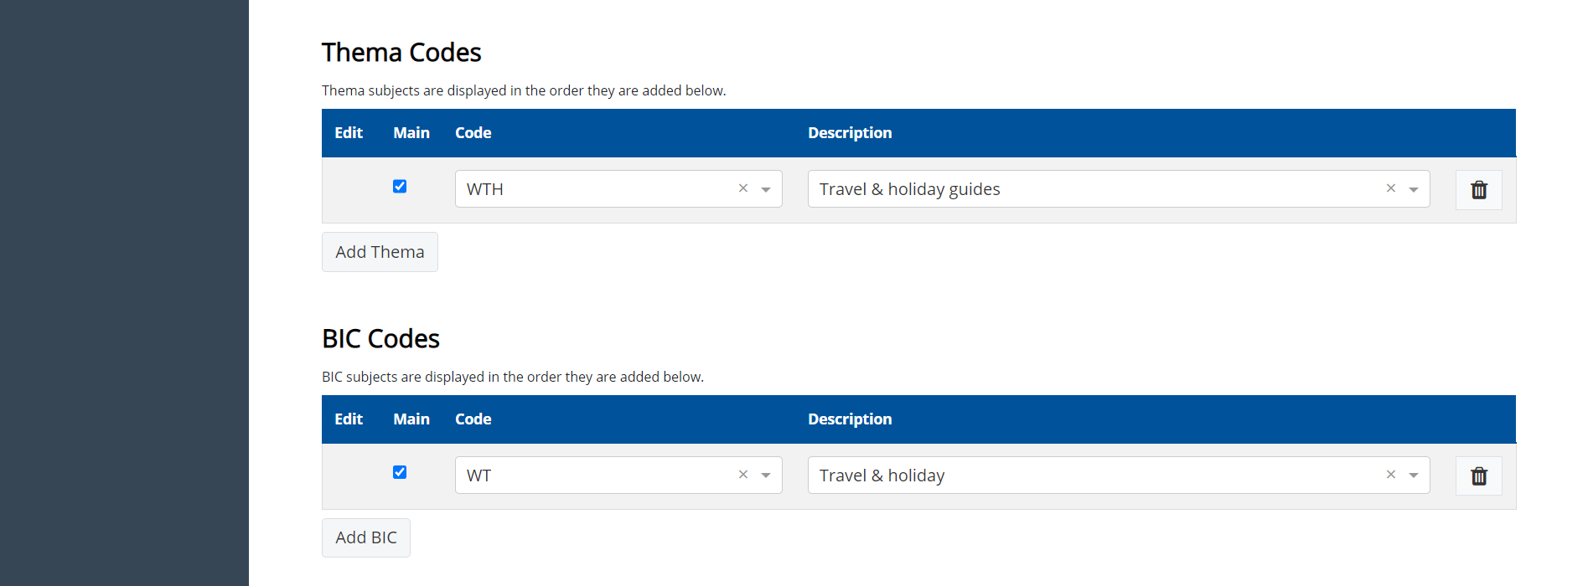
Task: Expand Travel & holiday BIC description dropdown
Action: [1414, 475]
